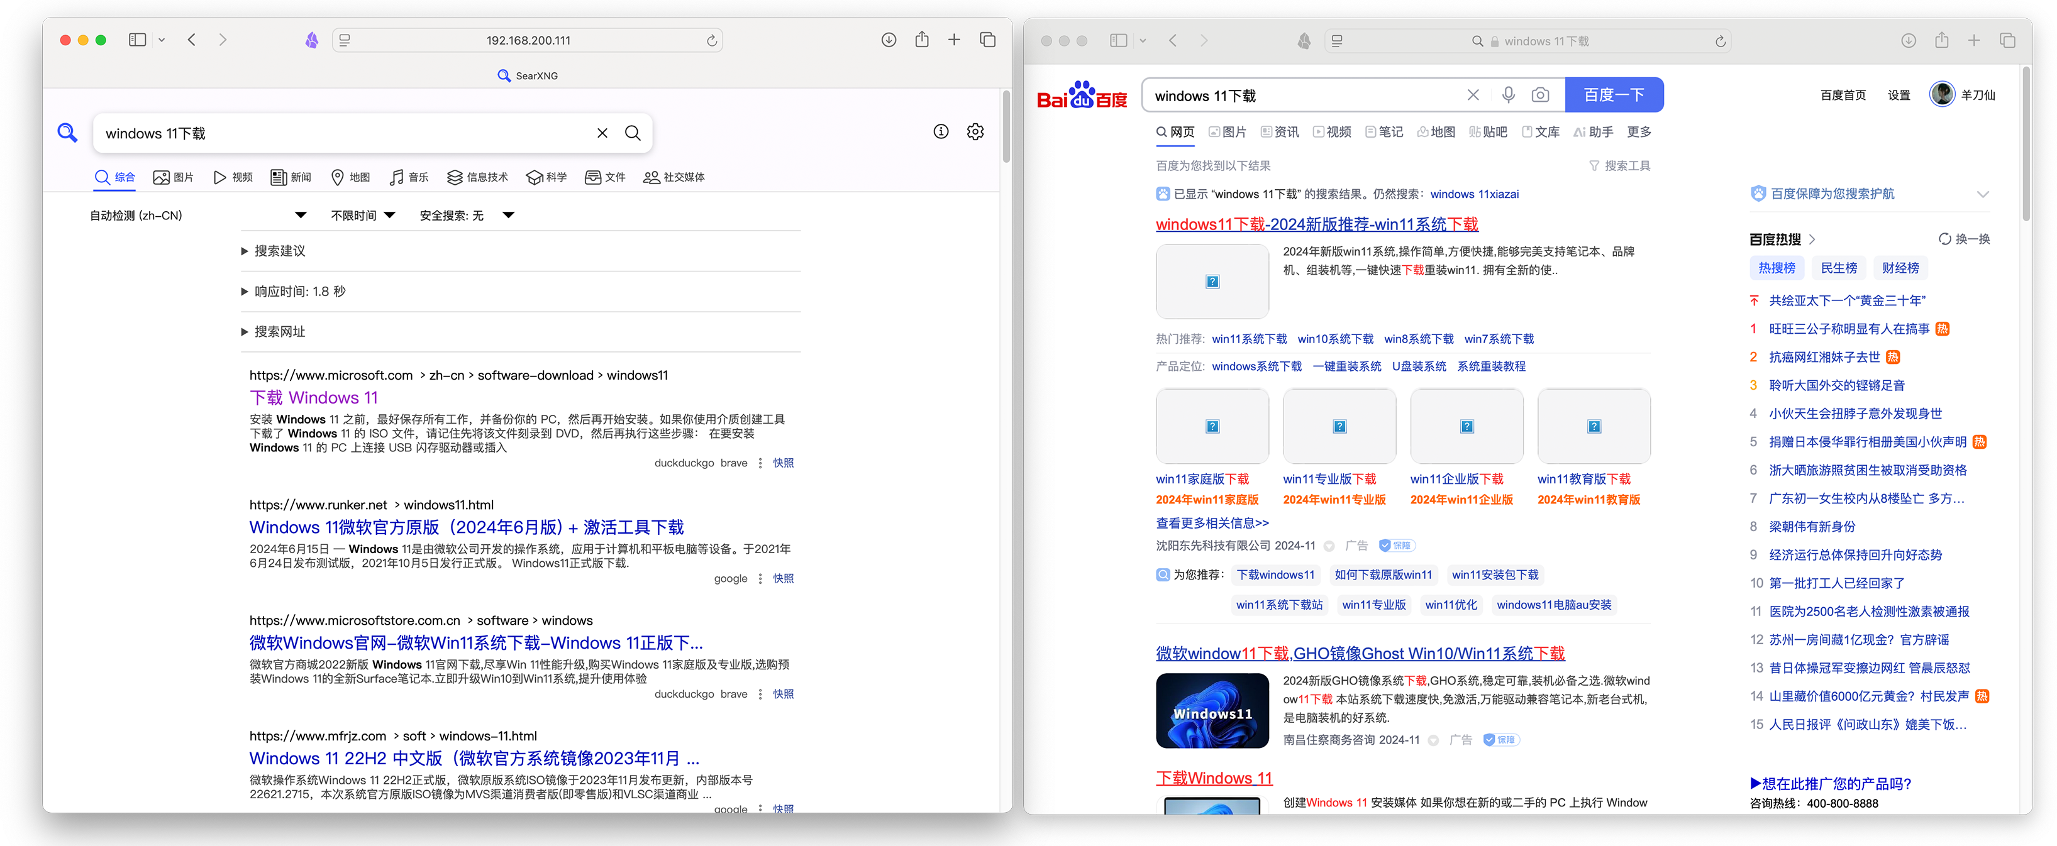
Task: Show tab overview in right Safari window
Action: point(2007,41)
